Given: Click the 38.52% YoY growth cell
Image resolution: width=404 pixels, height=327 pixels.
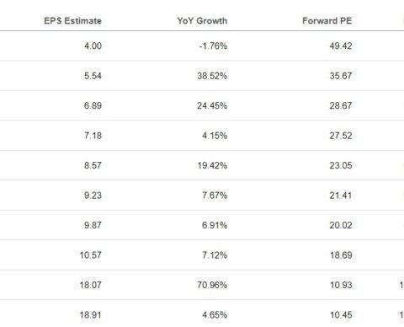Looking at the screenshot, I should [212, 76].
